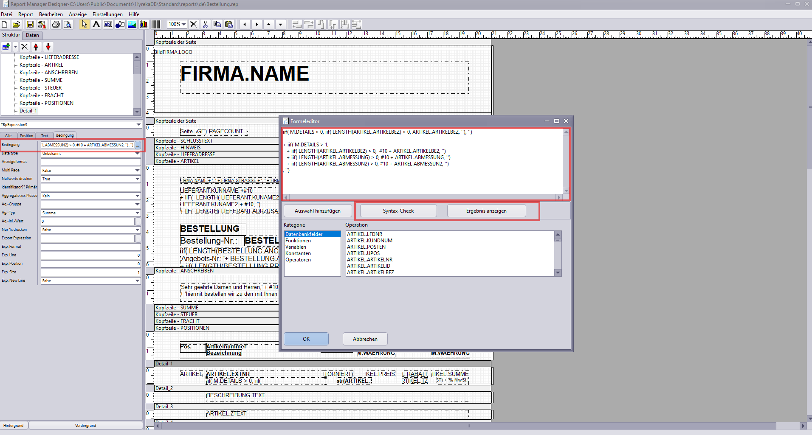Open the Nur 1x drucken True/False dropdown

[x=137, y=230]
